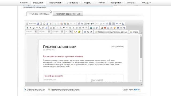Center align text
Viewport: 171px width, 96px height.
73,28
